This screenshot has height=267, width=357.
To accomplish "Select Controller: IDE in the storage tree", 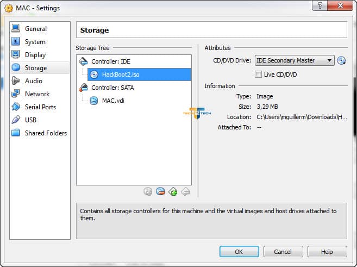I will click(112, 61).
